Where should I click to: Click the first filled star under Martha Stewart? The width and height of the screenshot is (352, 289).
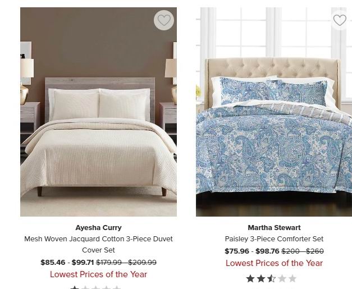(x=250, y=279)
